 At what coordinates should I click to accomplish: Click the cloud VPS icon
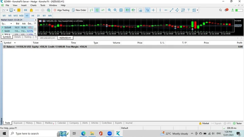point(43,10)
